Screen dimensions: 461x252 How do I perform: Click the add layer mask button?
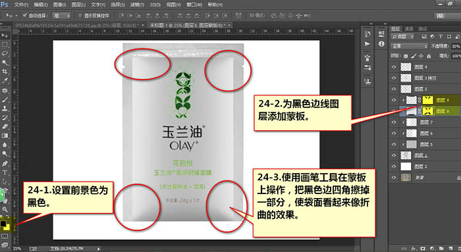coord(423,249)
